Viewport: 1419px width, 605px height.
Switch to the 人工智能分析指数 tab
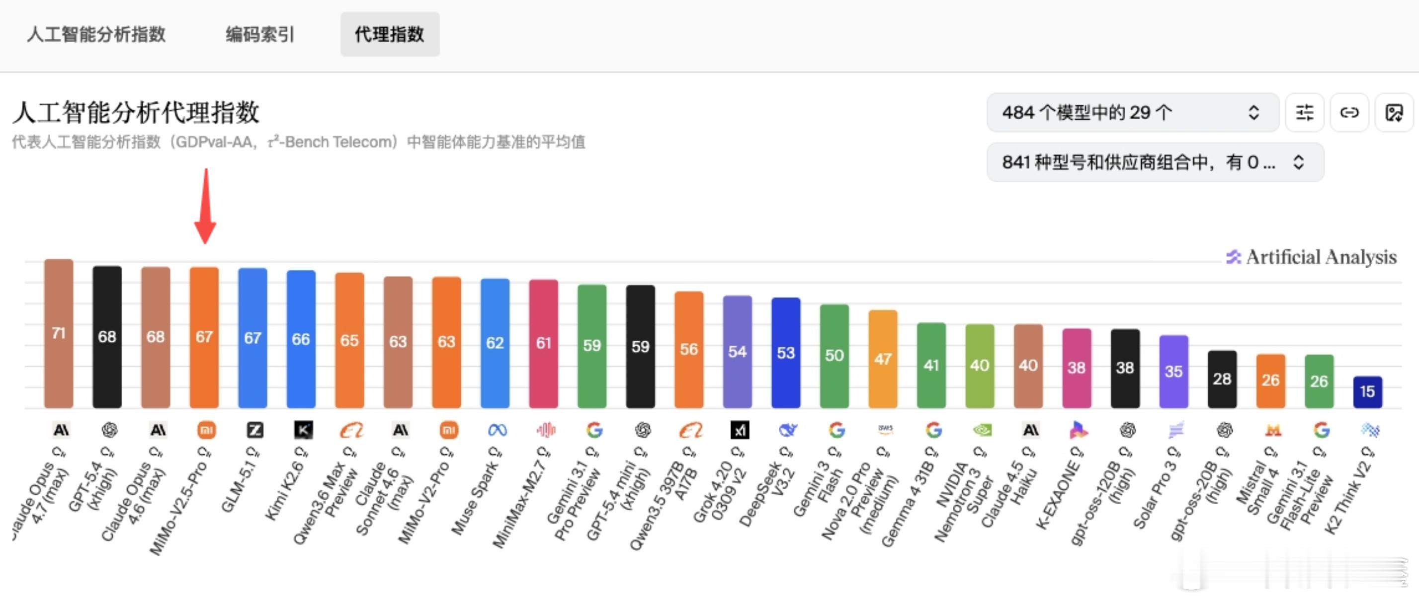[x=97, y=34]
